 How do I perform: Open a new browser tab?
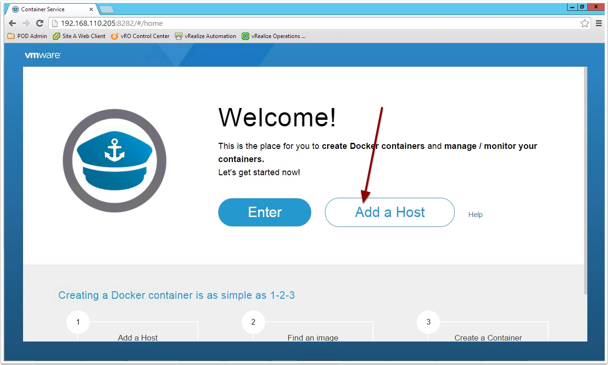[x=107, y=9]
